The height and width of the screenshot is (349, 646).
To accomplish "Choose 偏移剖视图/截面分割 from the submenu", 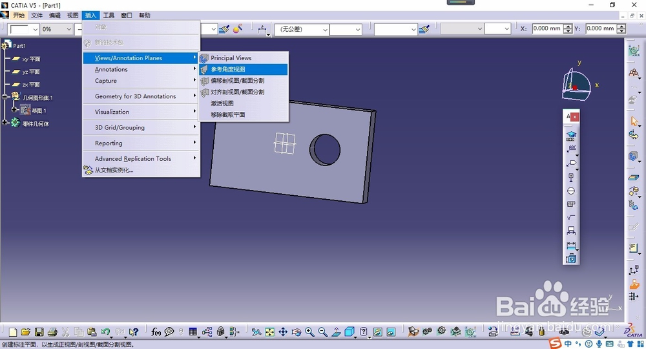I will [x=244, y=81].
